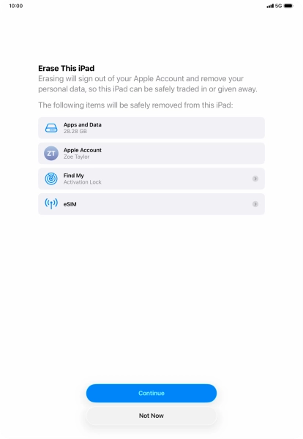Click the ZT Apple Account avatar
The image size is (303, 439).
51,154
